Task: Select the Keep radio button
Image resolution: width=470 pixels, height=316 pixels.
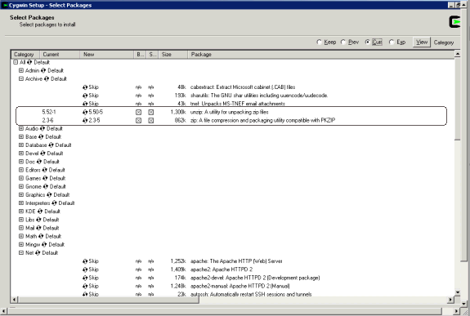Action: [x=320, y=42]
